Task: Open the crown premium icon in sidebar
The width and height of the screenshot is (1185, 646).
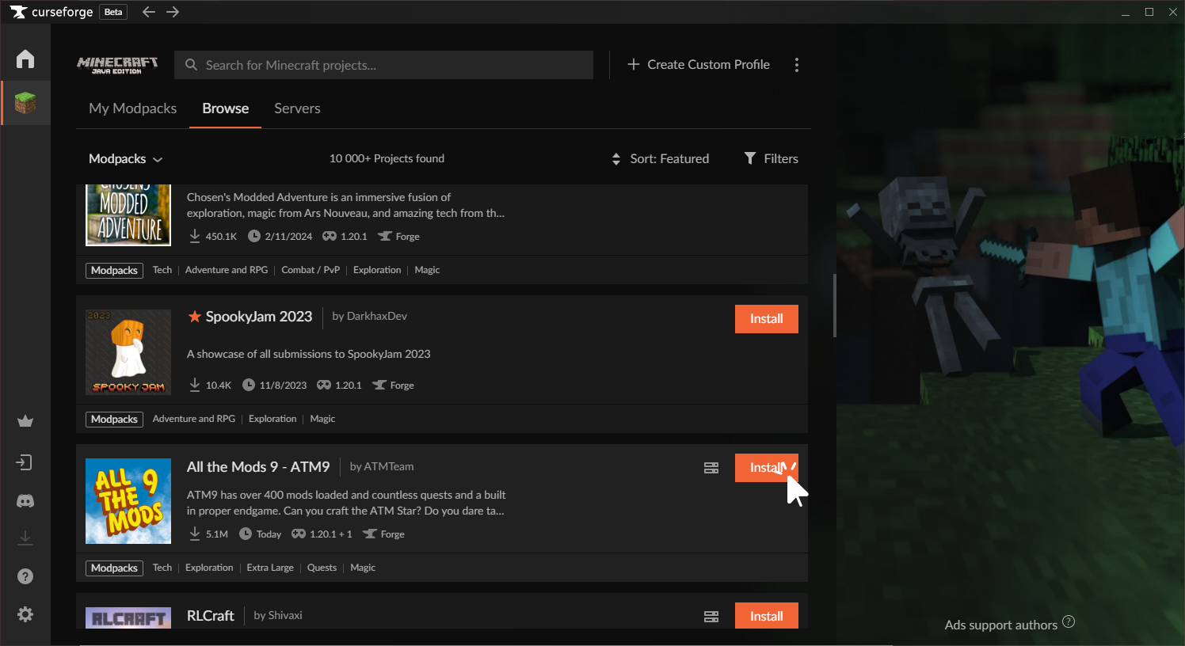Action: click(25, 421)
